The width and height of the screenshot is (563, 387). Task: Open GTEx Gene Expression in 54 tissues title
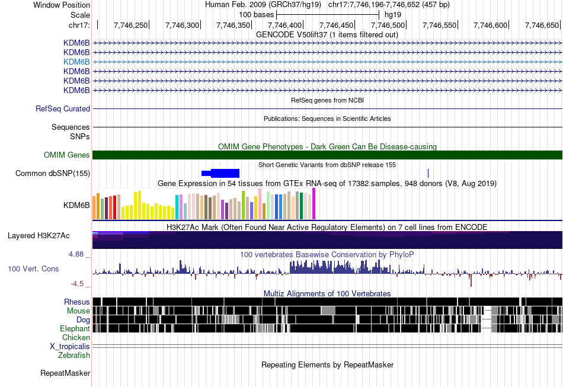point(327,184)
